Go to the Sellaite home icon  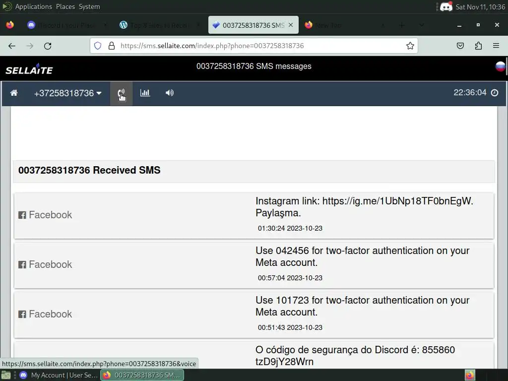(x=13, y=93)
